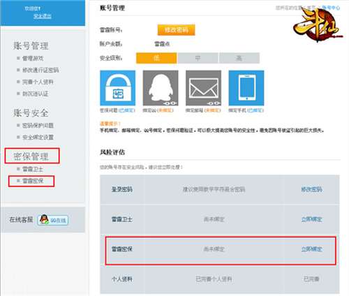Click the 绑定手机 phone icon tile
349x296 pixels.
tap(246, 88)
